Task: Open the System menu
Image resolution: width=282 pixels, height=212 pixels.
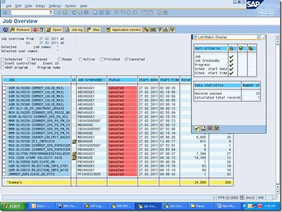Action: 71,6
